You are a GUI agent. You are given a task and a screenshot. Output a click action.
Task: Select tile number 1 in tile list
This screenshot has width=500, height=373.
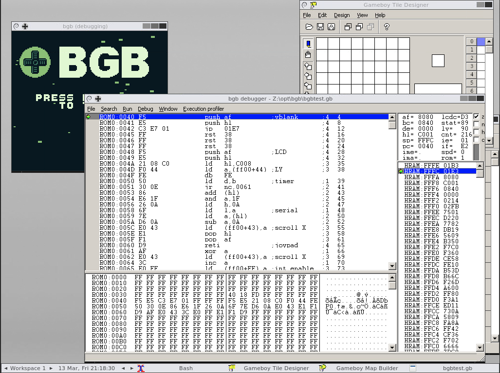472,50
